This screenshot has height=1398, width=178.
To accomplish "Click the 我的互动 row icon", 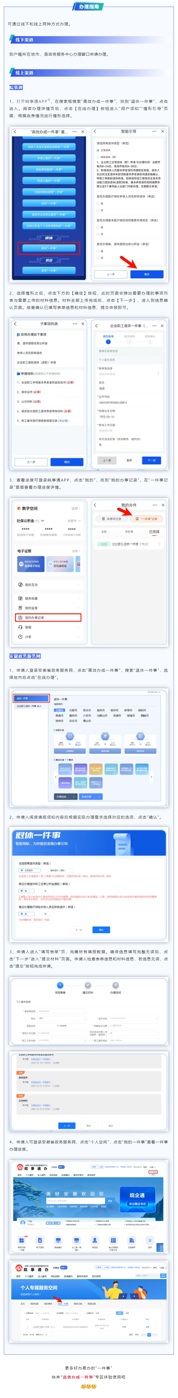I will 20,585.
